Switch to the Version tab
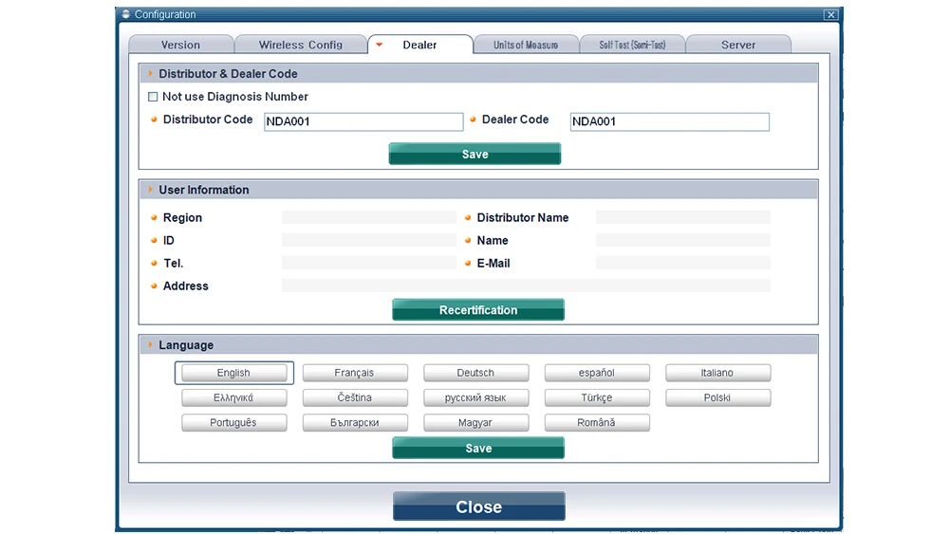Screen dimensions: 949x534 tap(180, 45)
